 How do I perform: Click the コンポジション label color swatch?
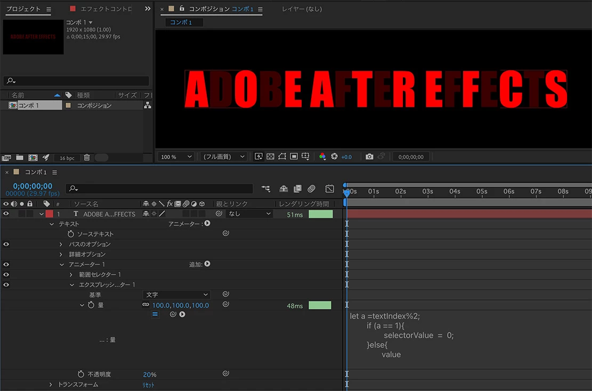[x=68, y=105]
